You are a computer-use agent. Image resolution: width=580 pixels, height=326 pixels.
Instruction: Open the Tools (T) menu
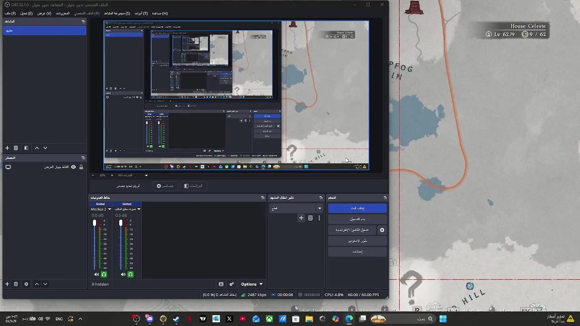point(141,14)
